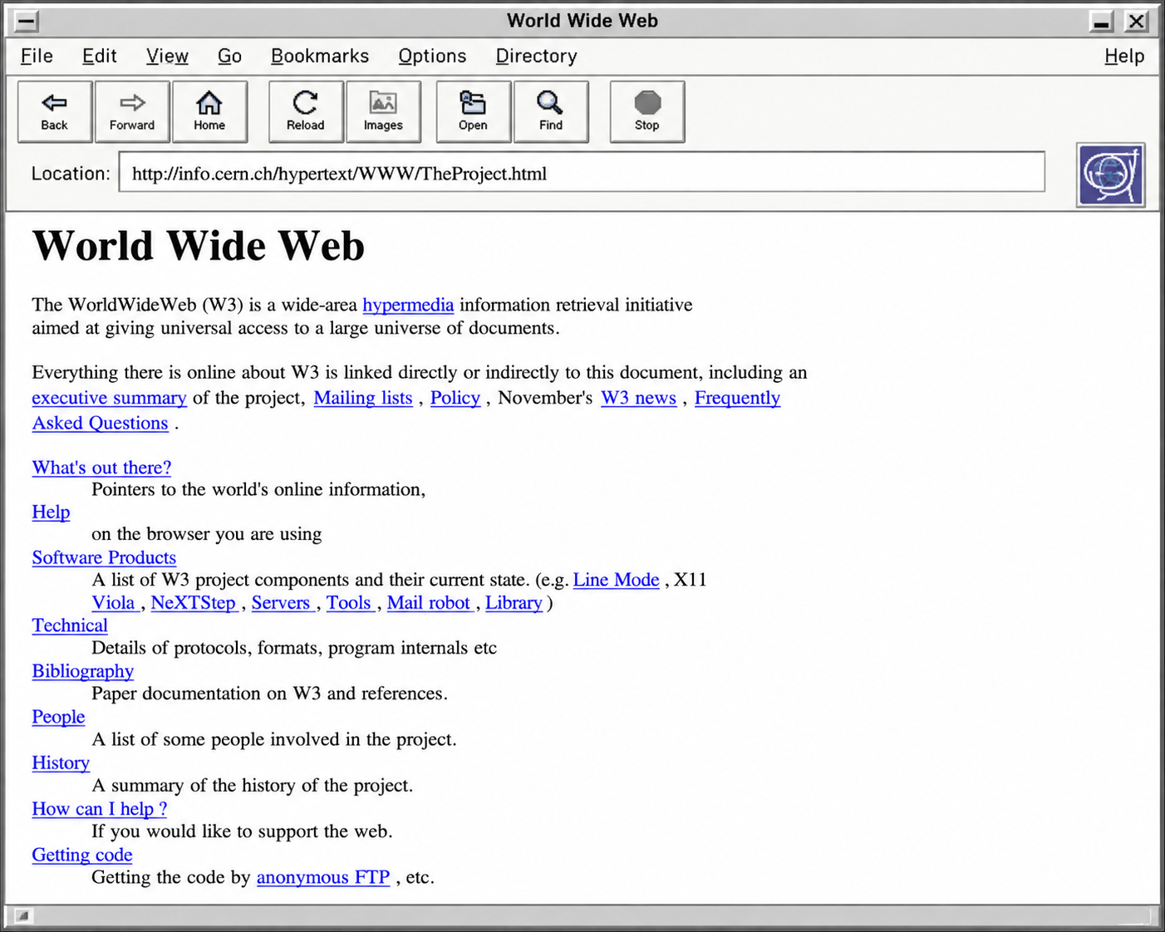This screenshot has width=1165, height=932.
Task: Open the Getting code link
Action: pyautogui.click(x=81, y=855)
